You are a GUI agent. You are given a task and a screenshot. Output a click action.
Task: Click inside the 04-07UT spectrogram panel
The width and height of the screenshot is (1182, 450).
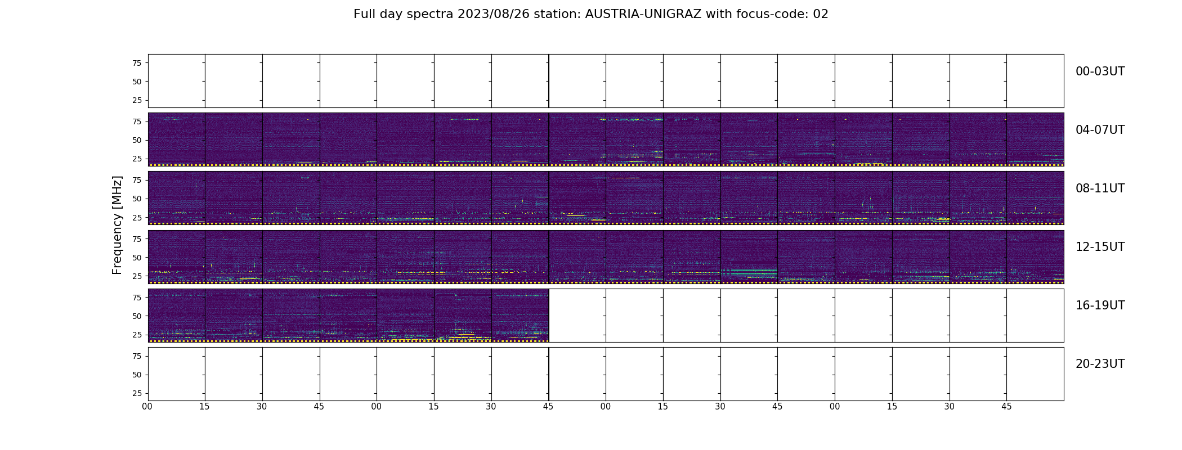click(x=606, y=139)
